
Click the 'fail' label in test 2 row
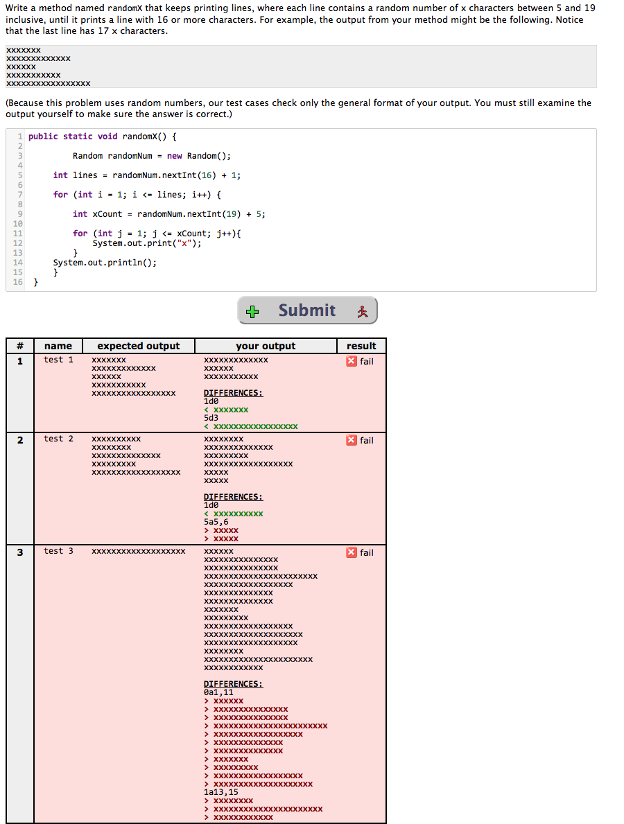[366, 440]
